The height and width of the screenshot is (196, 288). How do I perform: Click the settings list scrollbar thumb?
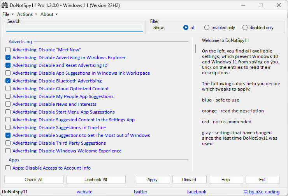(x=196, y=49)
